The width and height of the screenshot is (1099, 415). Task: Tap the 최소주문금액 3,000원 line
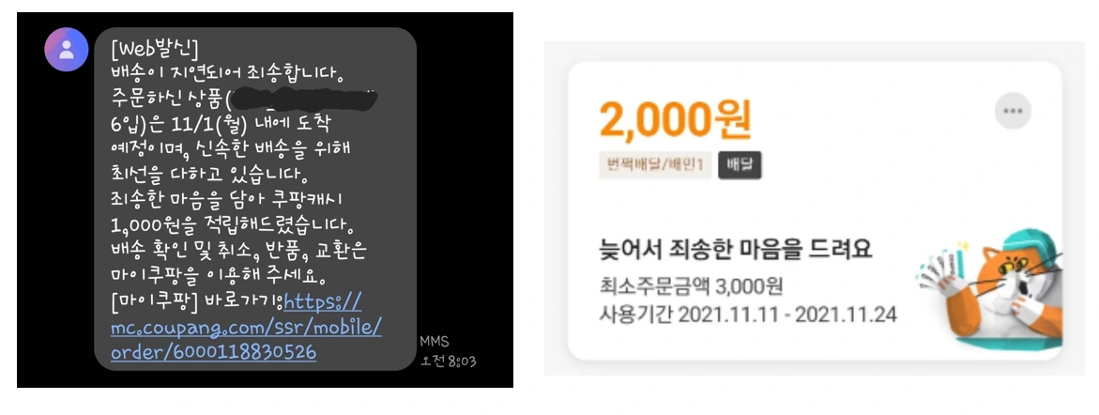pyautogui.click(x=691, y=286)
